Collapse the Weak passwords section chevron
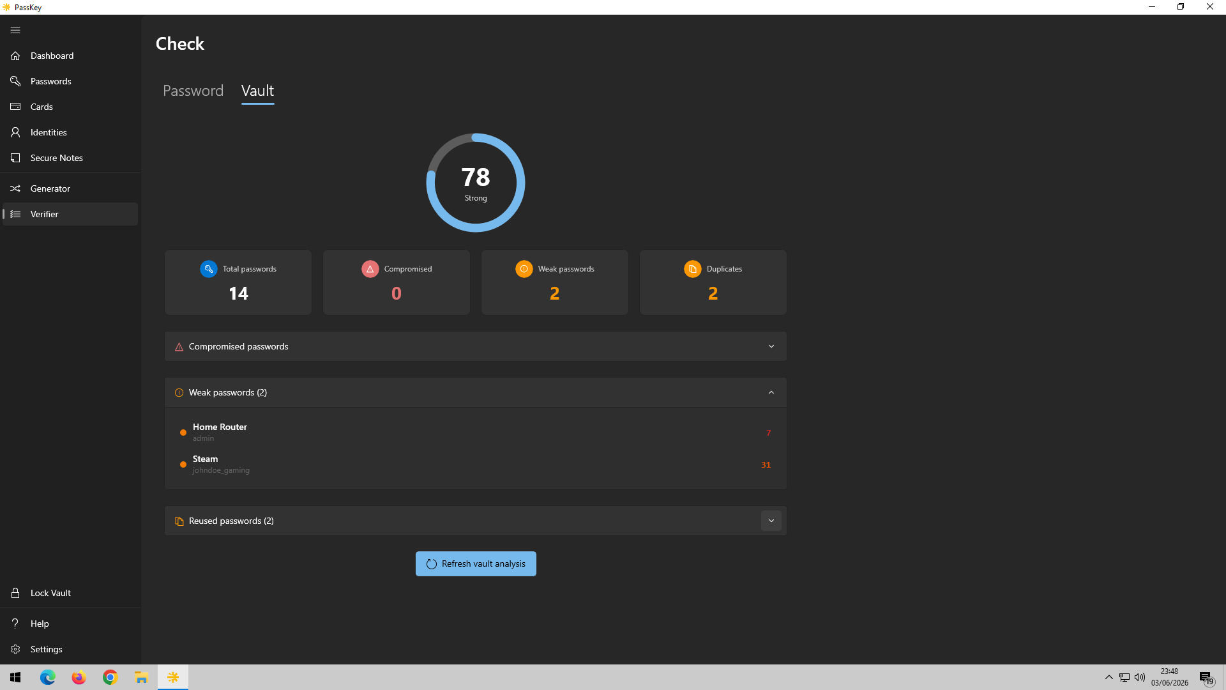This screenshot has width=1226, height=690. click(x=771, y=392)
